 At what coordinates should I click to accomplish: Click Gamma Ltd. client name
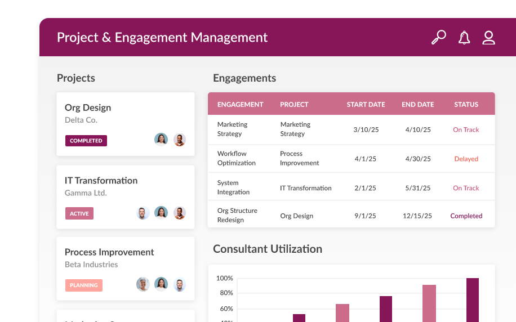pyautogui.click(x=86, y=193)
